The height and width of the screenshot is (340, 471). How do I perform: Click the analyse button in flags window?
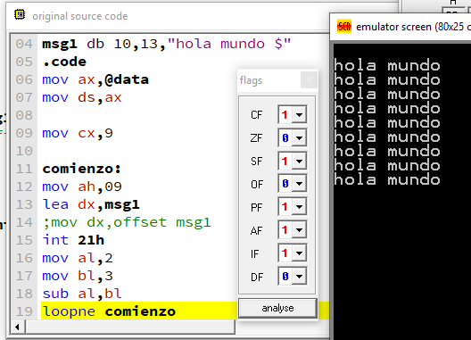pos(277,308)
